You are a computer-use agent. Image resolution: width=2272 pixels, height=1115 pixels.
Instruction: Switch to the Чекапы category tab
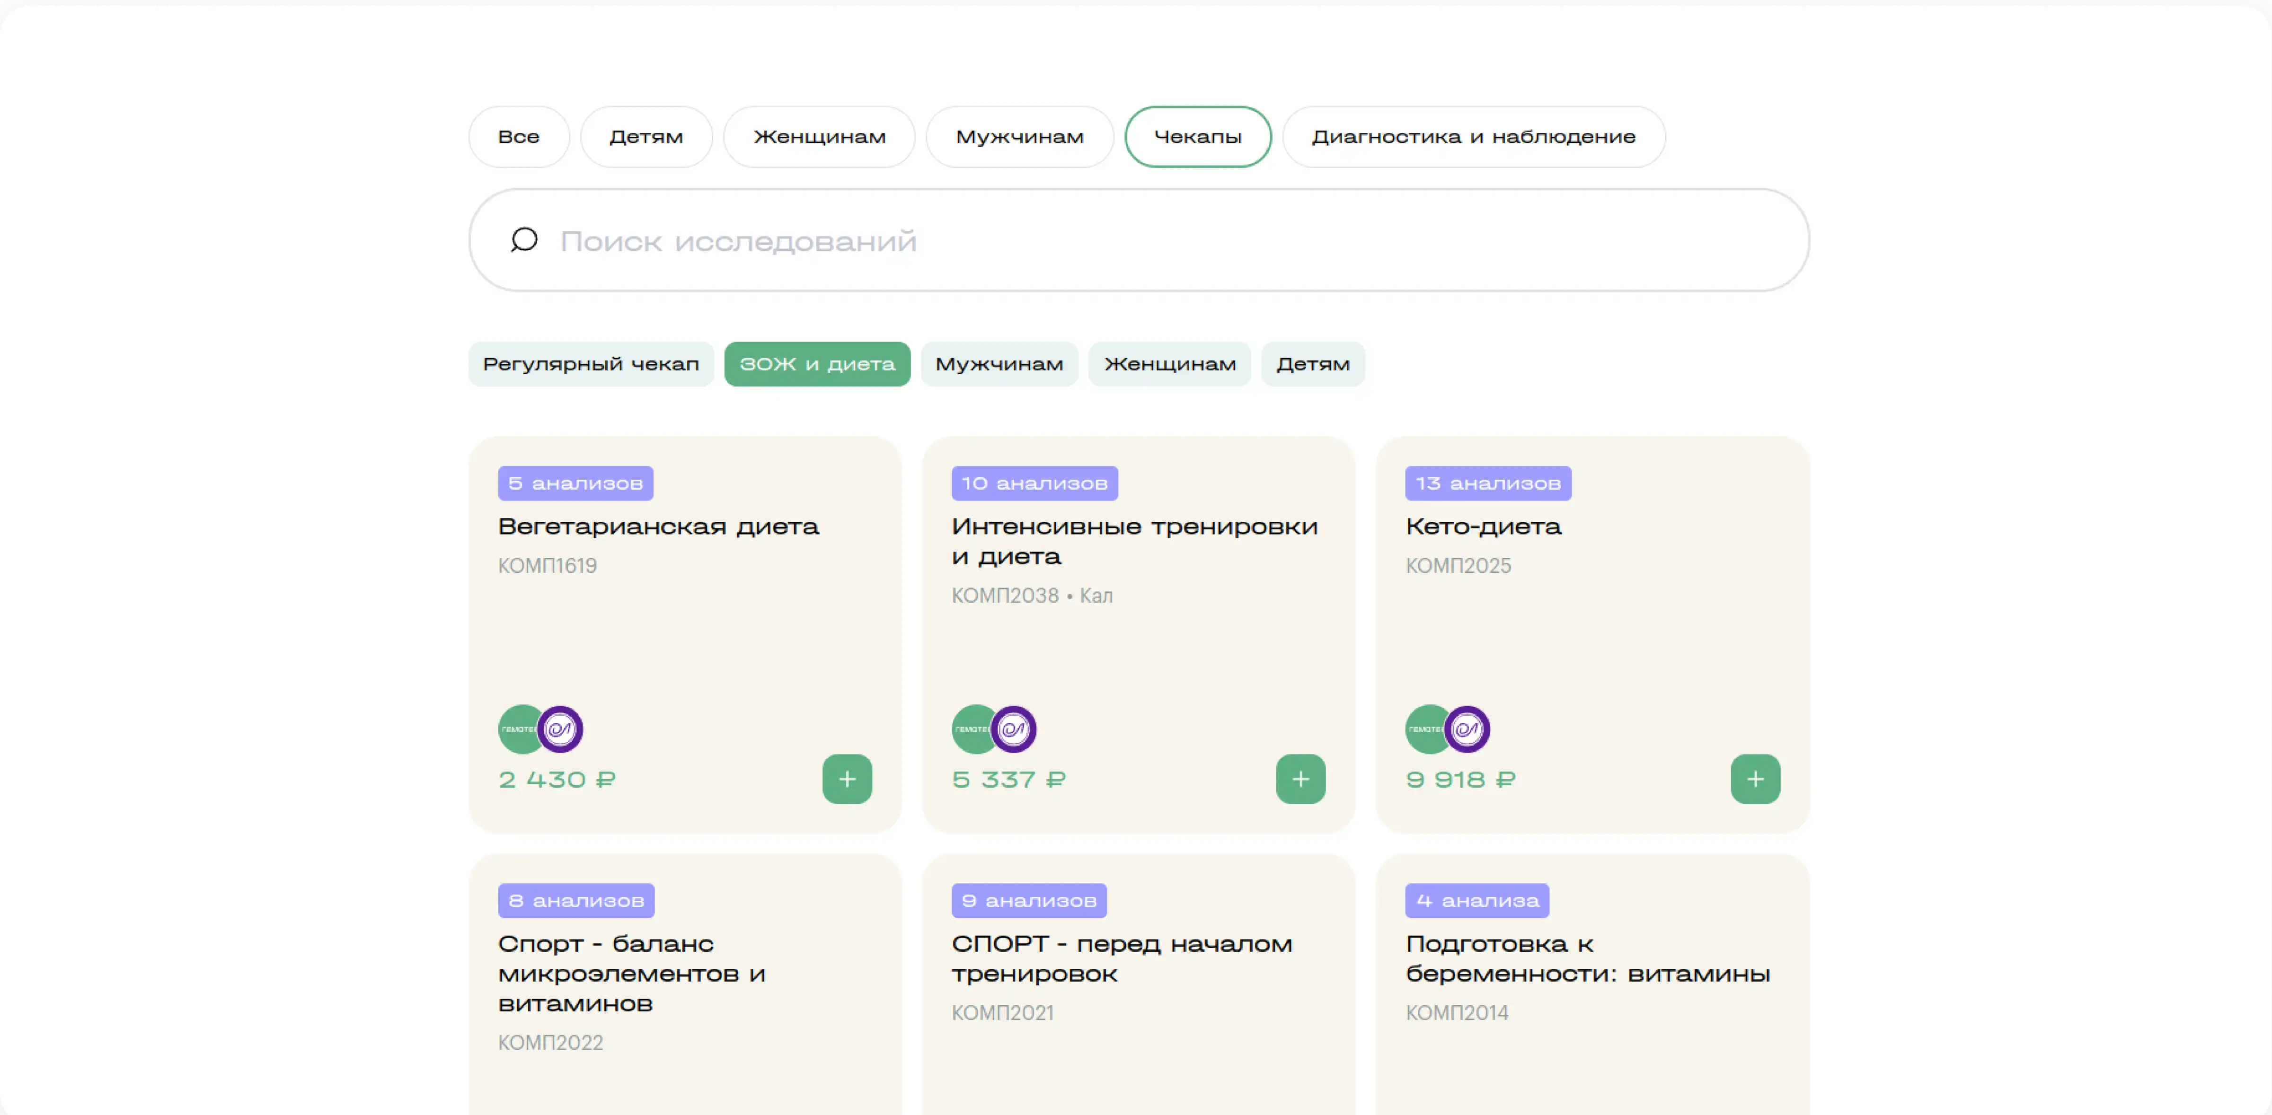point(1198,136)
